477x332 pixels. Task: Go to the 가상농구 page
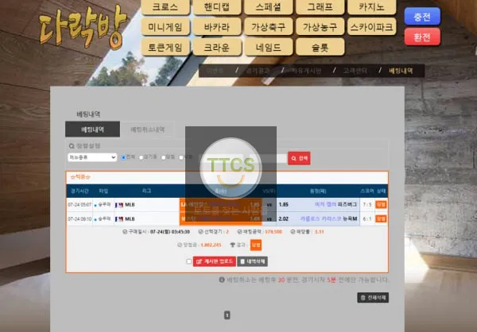coord(320,27)
